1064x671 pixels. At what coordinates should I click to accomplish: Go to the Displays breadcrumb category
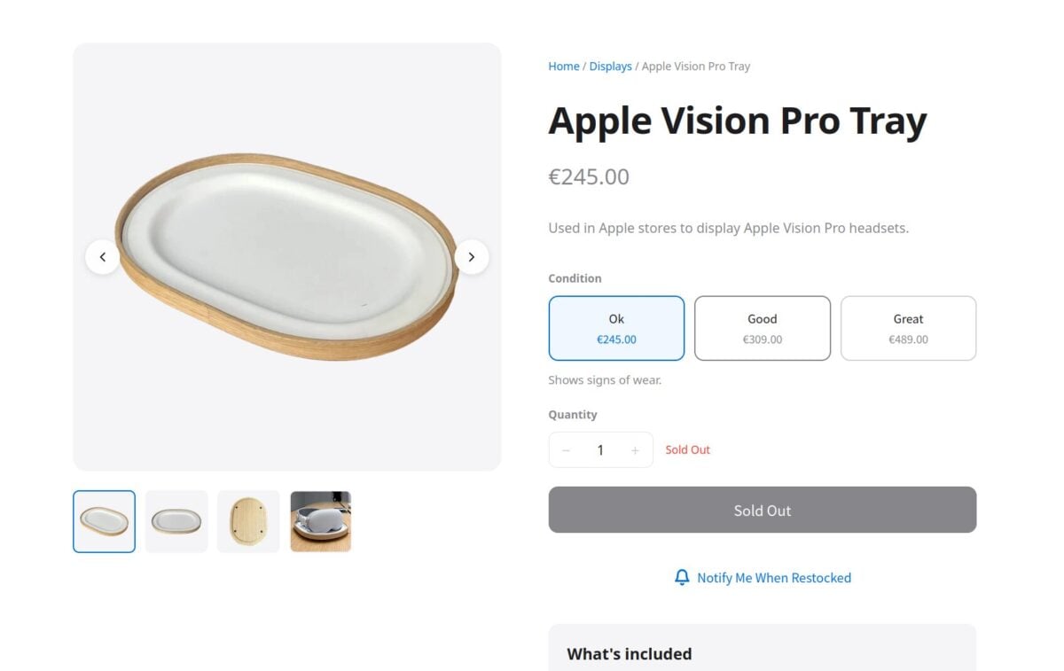point(611,66)
